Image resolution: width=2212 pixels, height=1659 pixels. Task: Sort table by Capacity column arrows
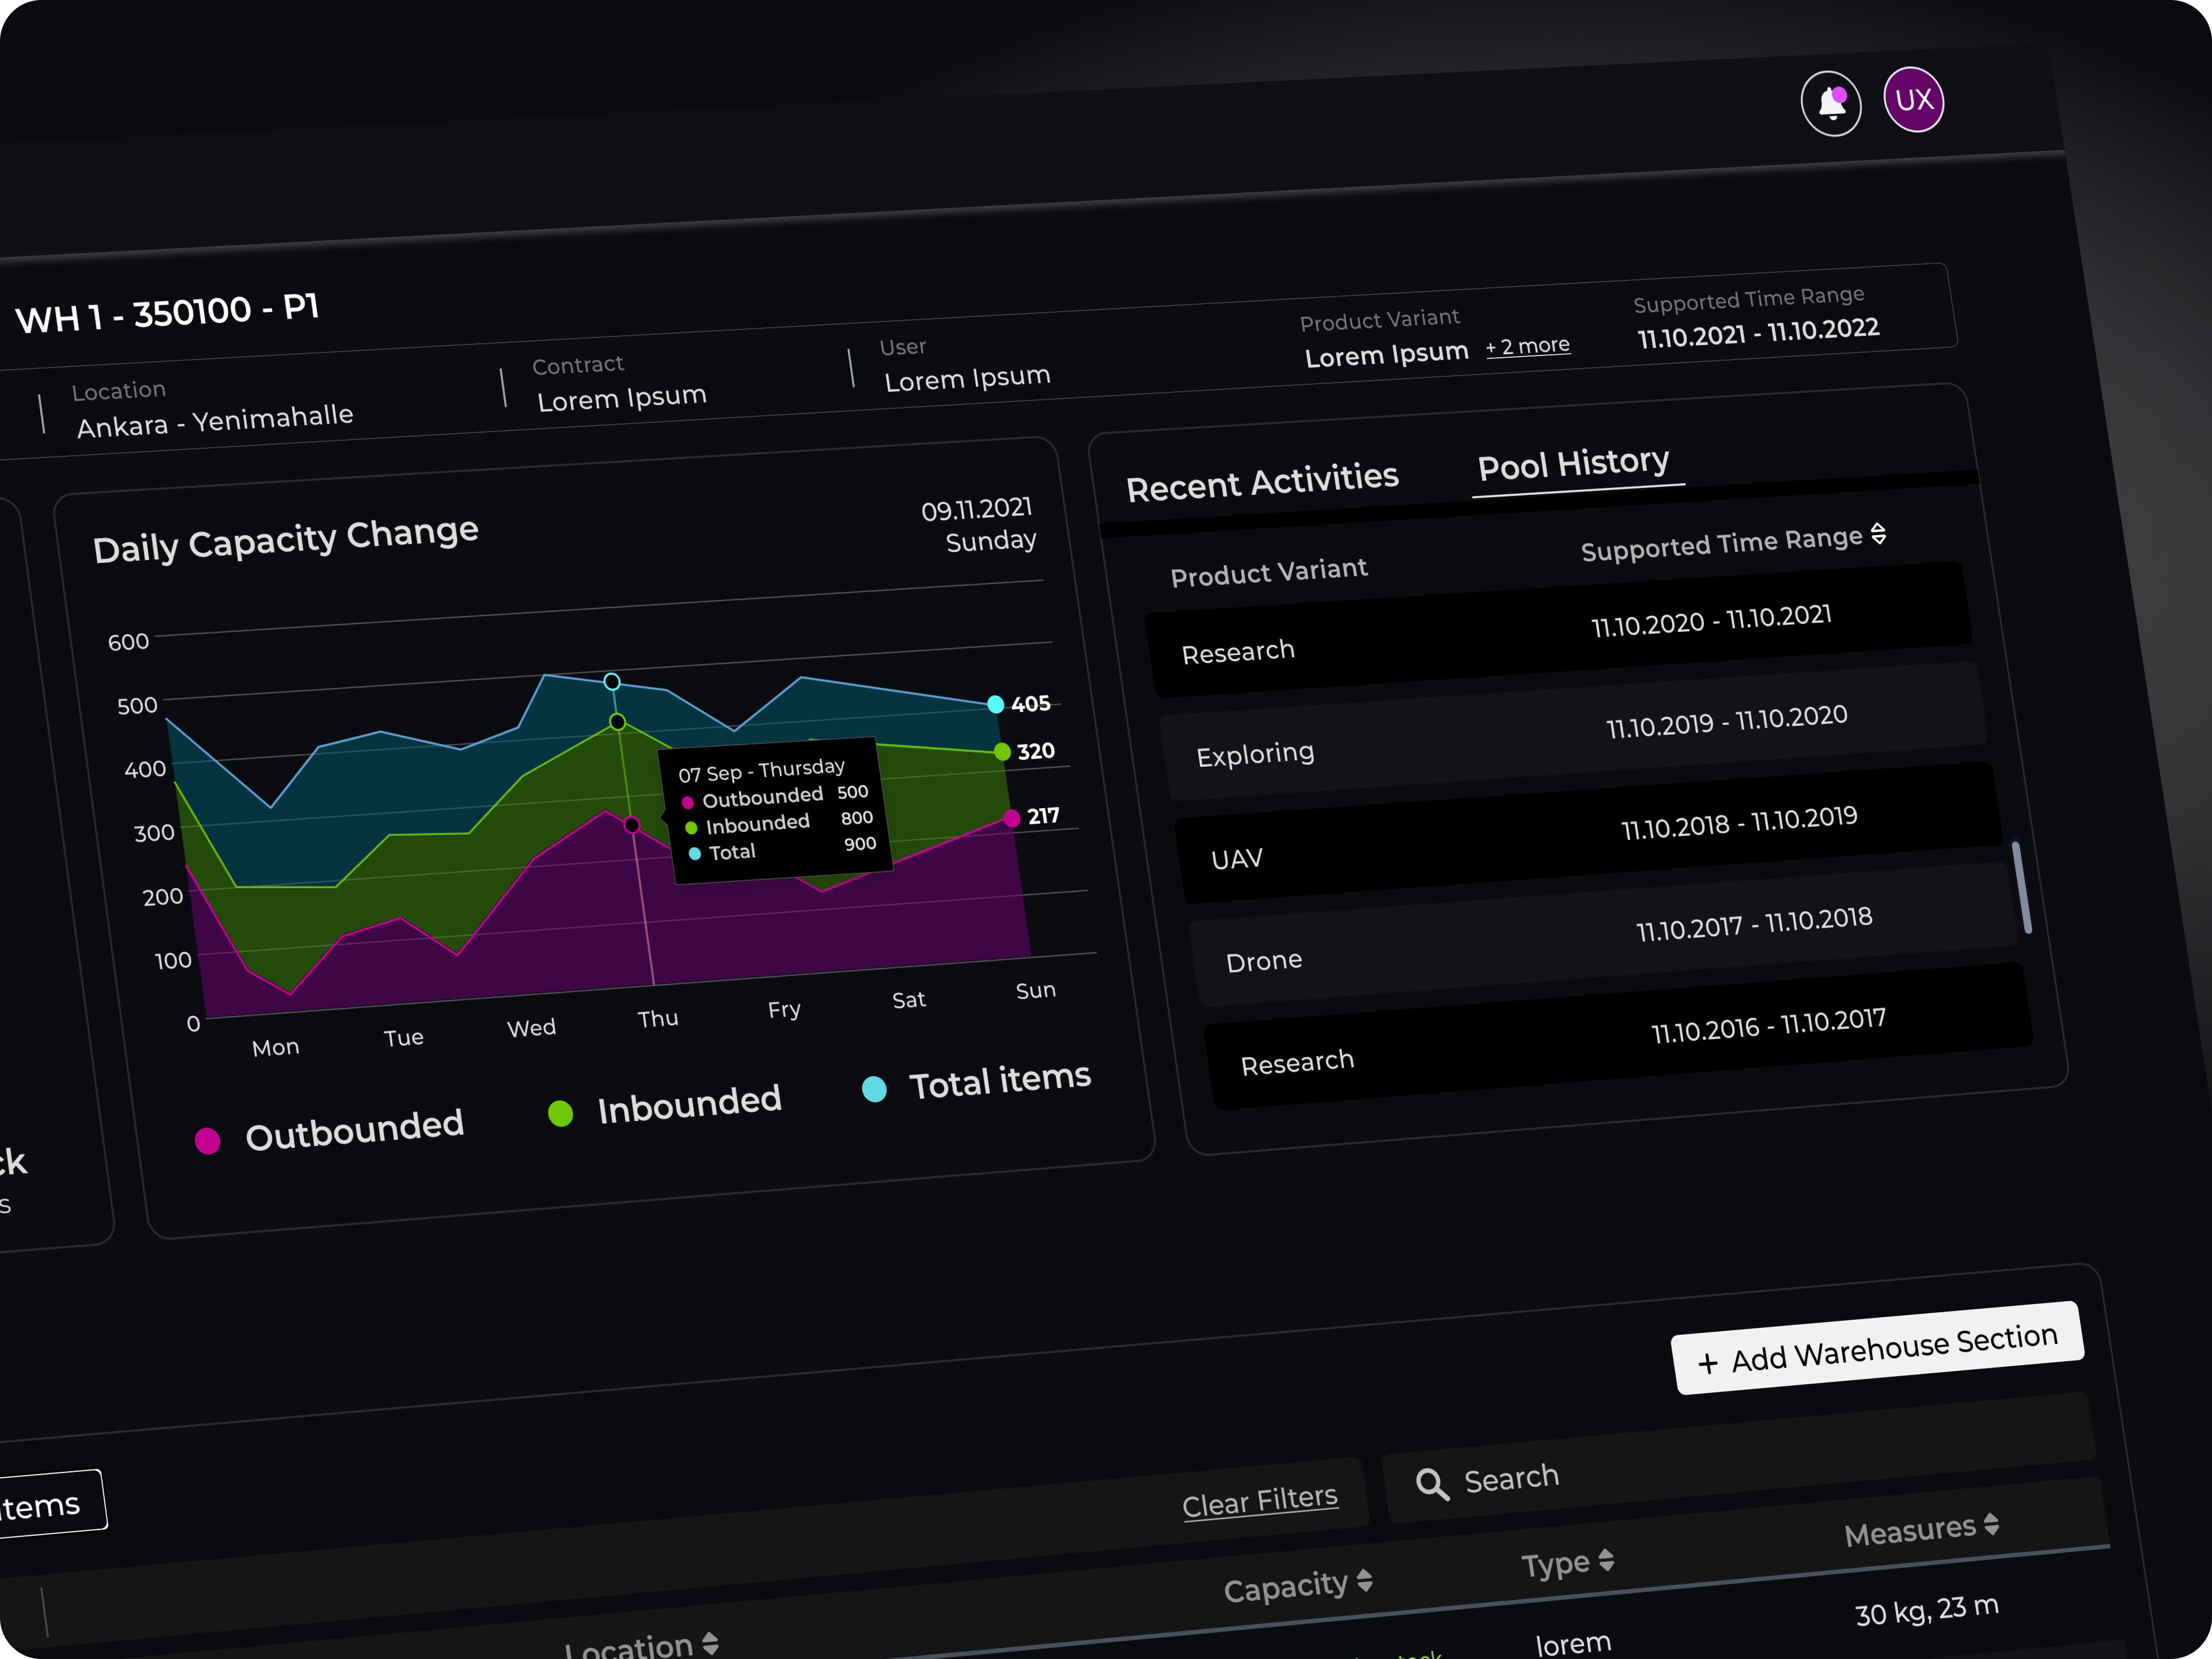[1365, 1581]
